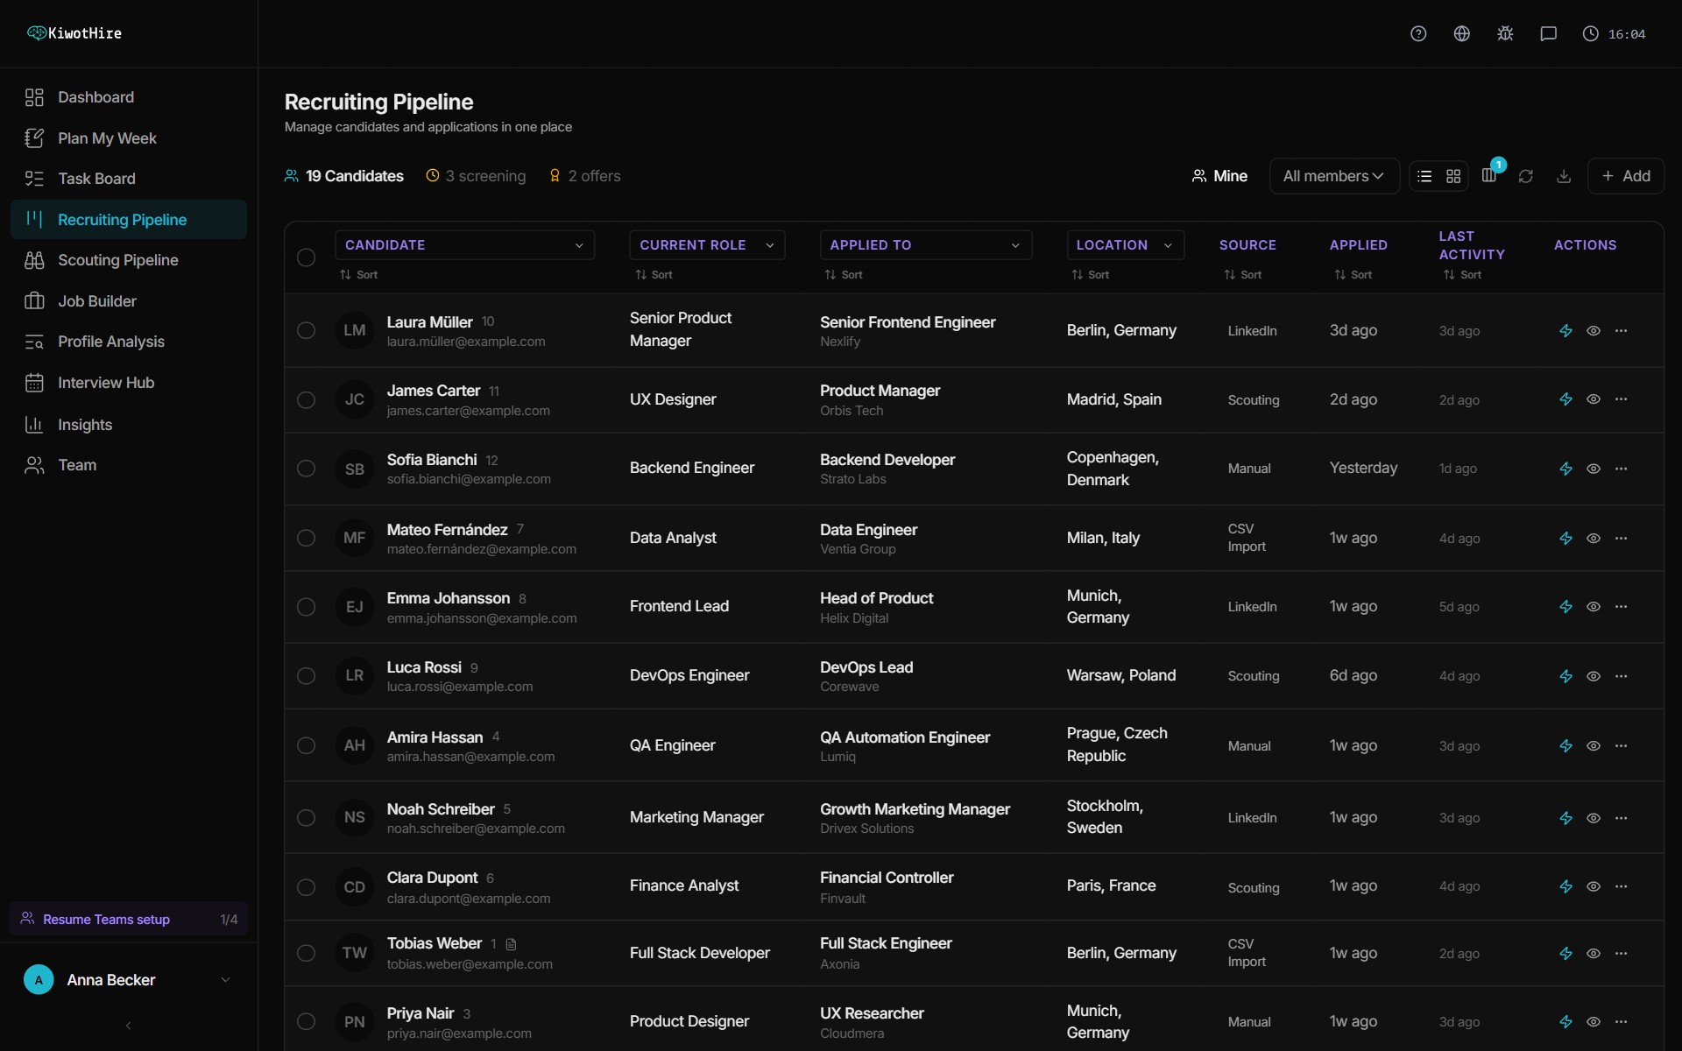The image size is (1682, 1051).
Task: Open the Interview Hub page
Action: [x=105, y=383]
